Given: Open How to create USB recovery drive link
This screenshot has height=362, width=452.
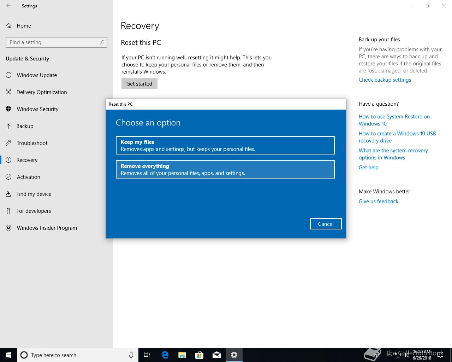Looking at the screenshot, I should point(397,137).
